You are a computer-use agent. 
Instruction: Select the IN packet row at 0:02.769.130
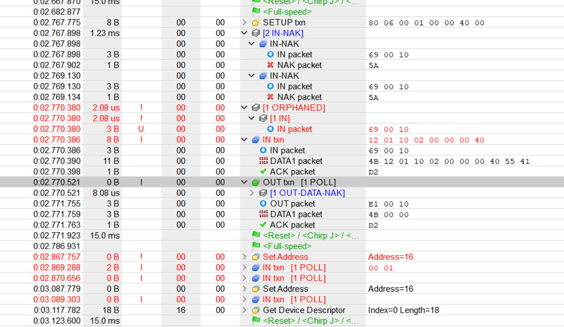pos(294,87)
